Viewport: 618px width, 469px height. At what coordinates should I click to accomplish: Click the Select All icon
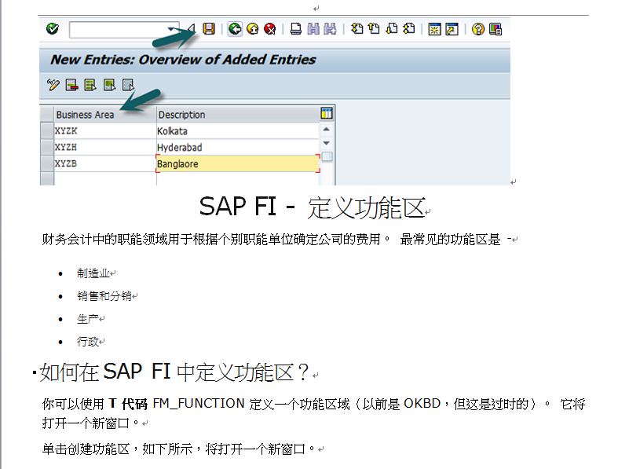click(x=90, y=85)
